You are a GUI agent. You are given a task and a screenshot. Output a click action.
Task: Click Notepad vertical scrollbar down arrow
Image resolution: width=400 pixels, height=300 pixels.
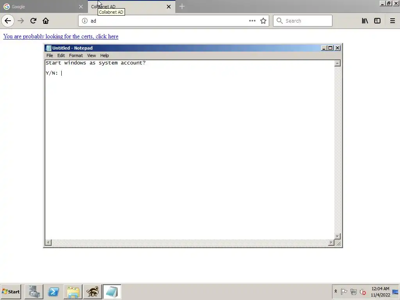(x=337, y=236)
